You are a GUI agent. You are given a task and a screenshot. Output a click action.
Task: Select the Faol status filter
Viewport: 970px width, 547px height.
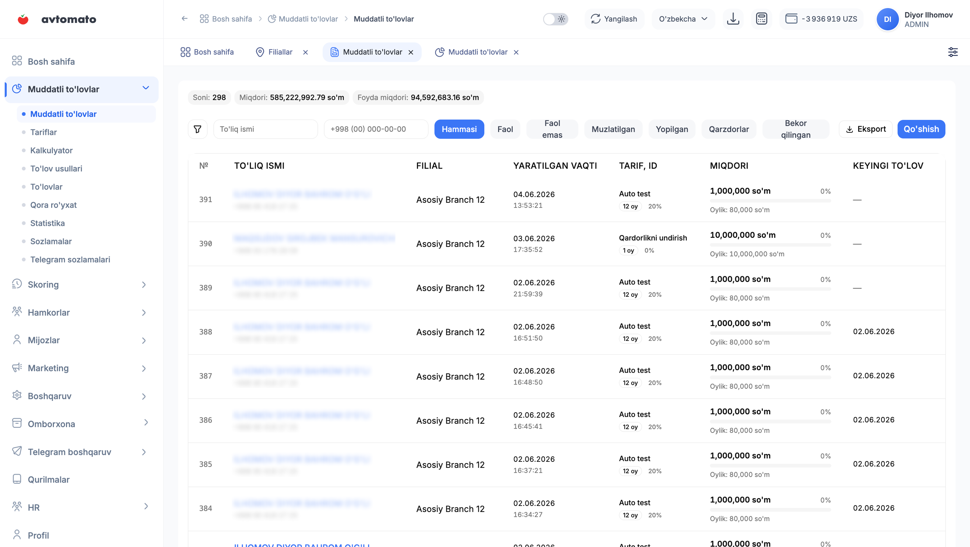[505, 129]
